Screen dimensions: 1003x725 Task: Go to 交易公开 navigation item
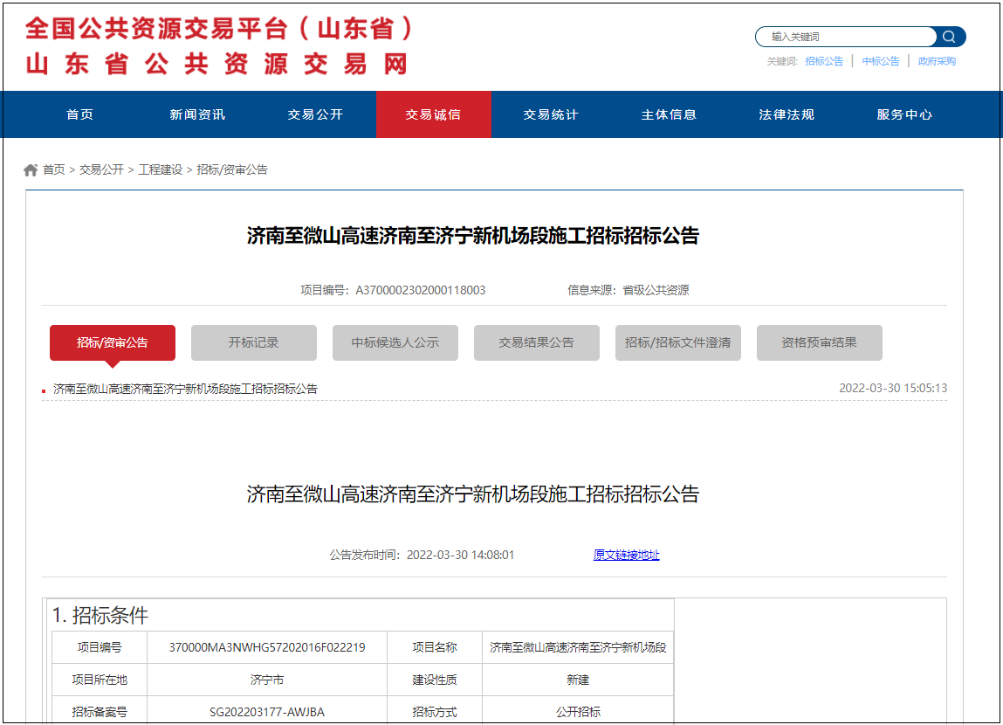(x=315, y=114)
